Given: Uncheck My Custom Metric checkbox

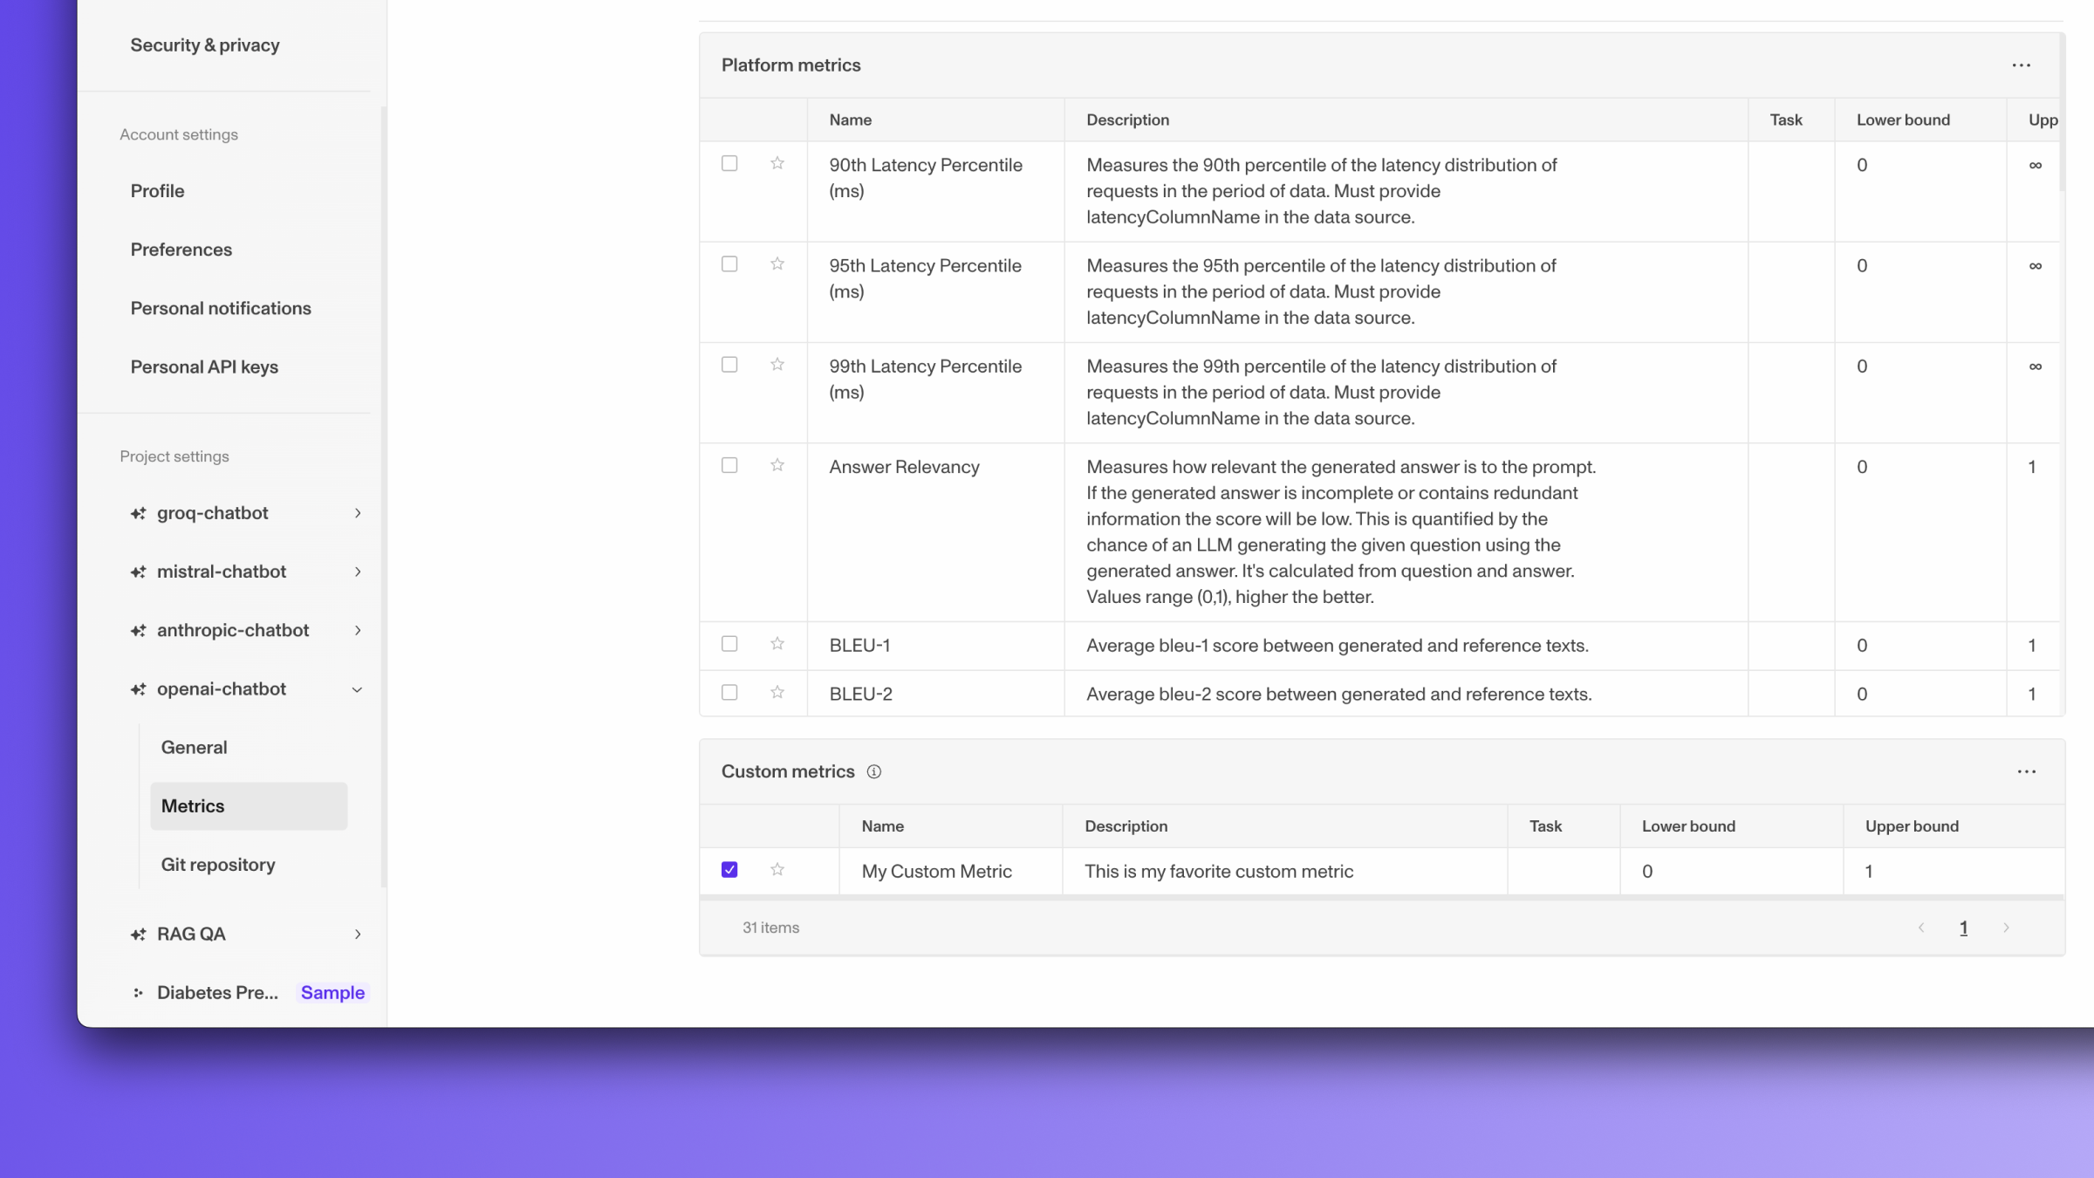Looking at the screenshot, I should [729, 870].
